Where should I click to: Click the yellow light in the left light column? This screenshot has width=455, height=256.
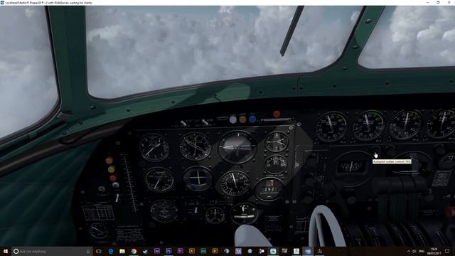point(111,169)
